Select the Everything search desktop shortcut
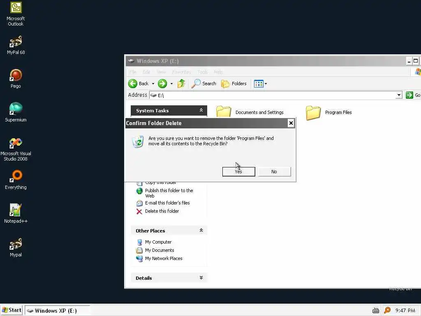This screenshot has width=421, height=316. (x=16, y=180)
